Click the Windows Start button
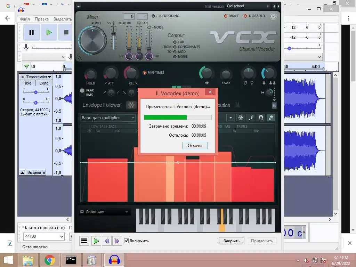Viewport: 356px width, 267px height. (x=8, y=260)
